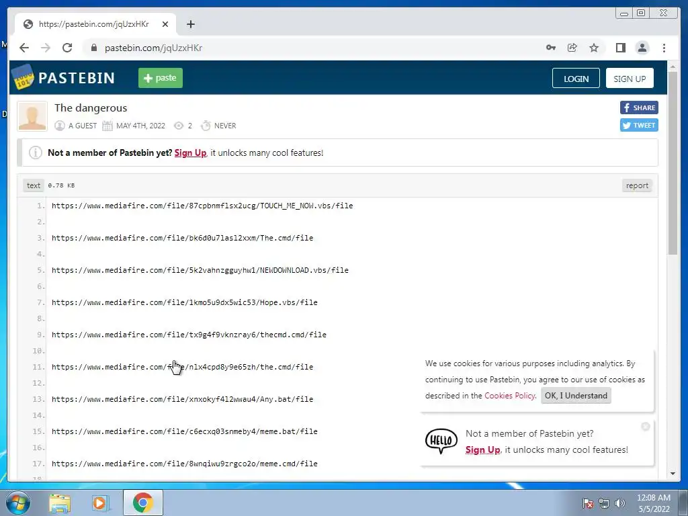
Task: Click the views eye icon
Action: (179, 126)
